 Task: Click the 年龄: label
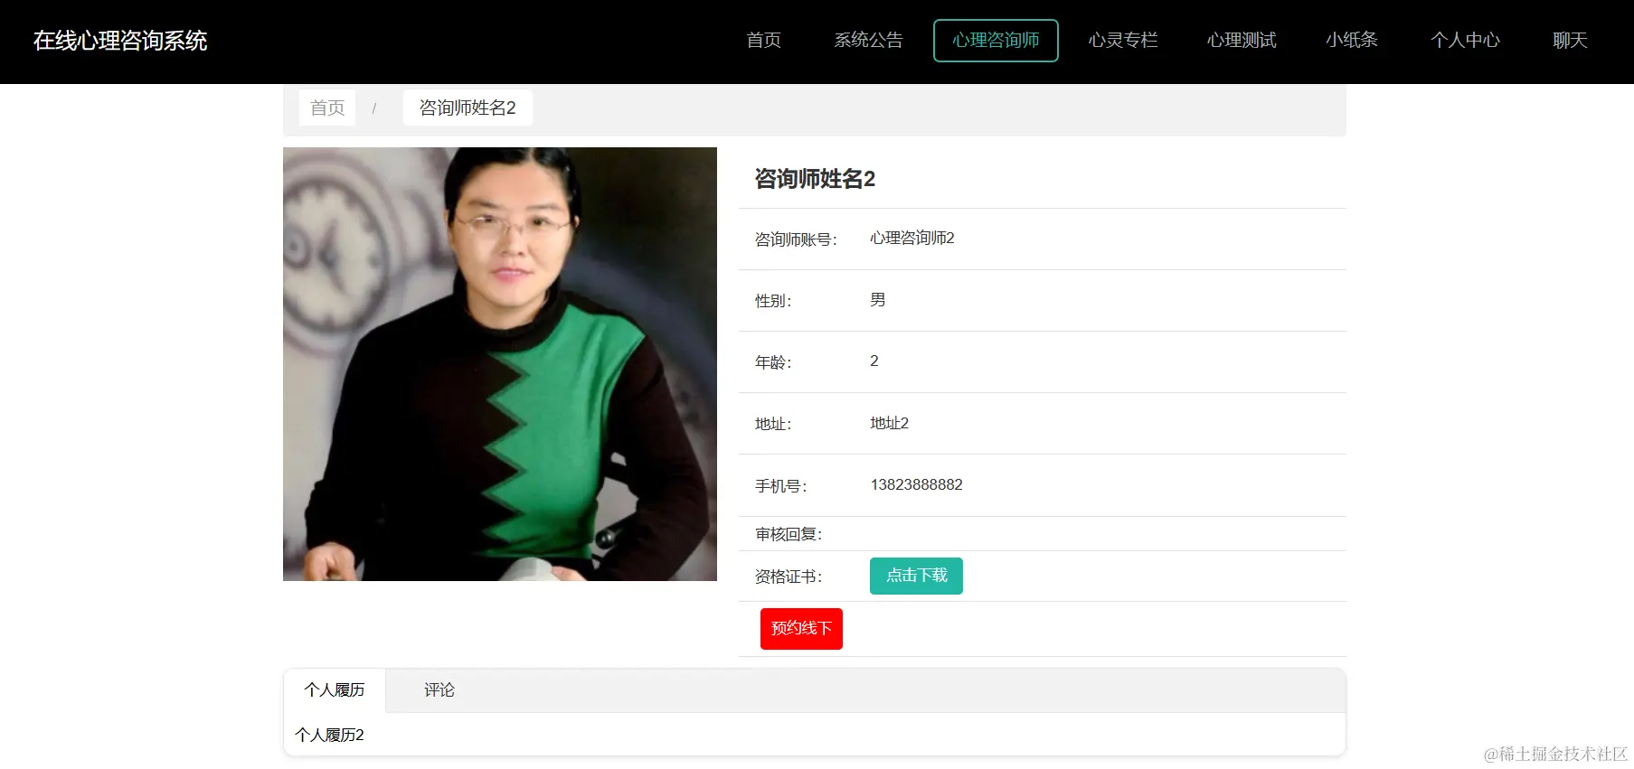[x=773, y=362]
